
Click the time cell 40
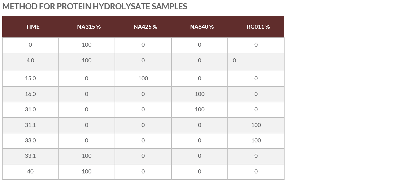click(x=30, y=171)
